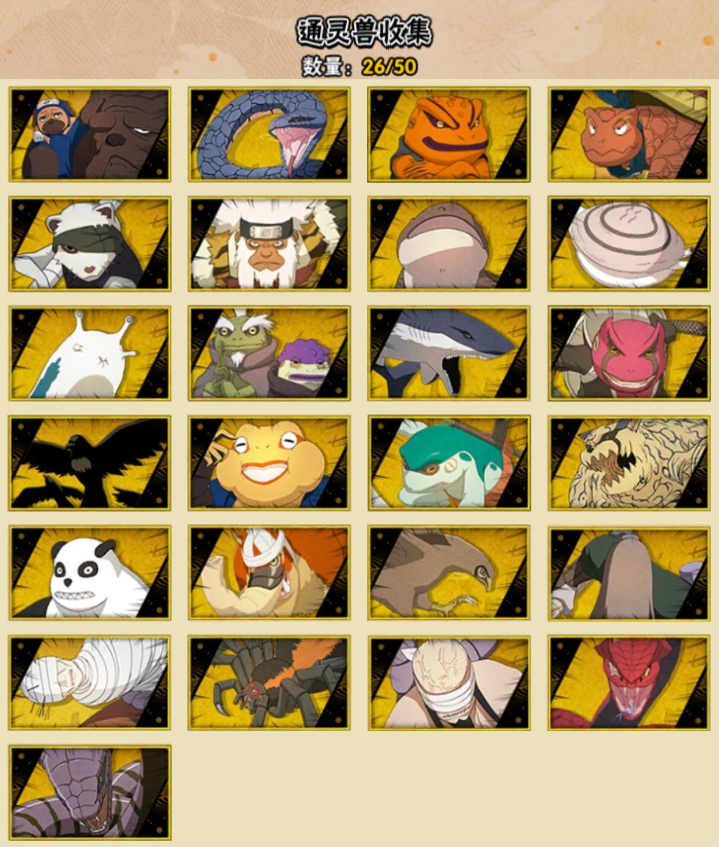Open the giant clam shell summon card
719x847 pixels.
coord(629,244)
